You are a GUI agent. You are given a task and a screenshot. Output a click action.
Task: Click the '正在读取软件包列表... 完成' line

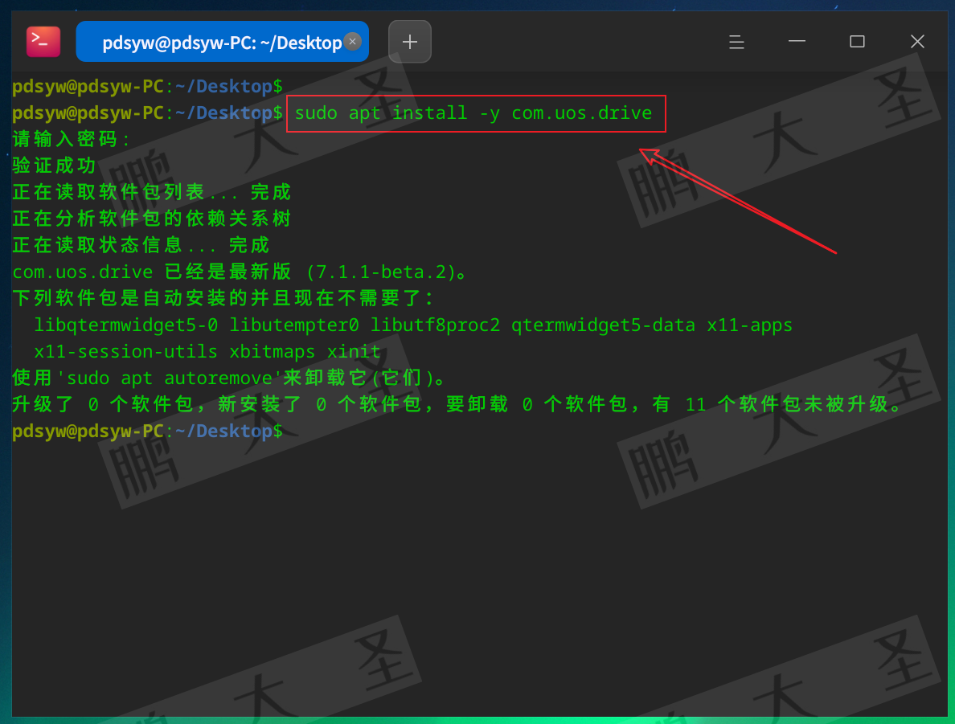pos(152,192)
